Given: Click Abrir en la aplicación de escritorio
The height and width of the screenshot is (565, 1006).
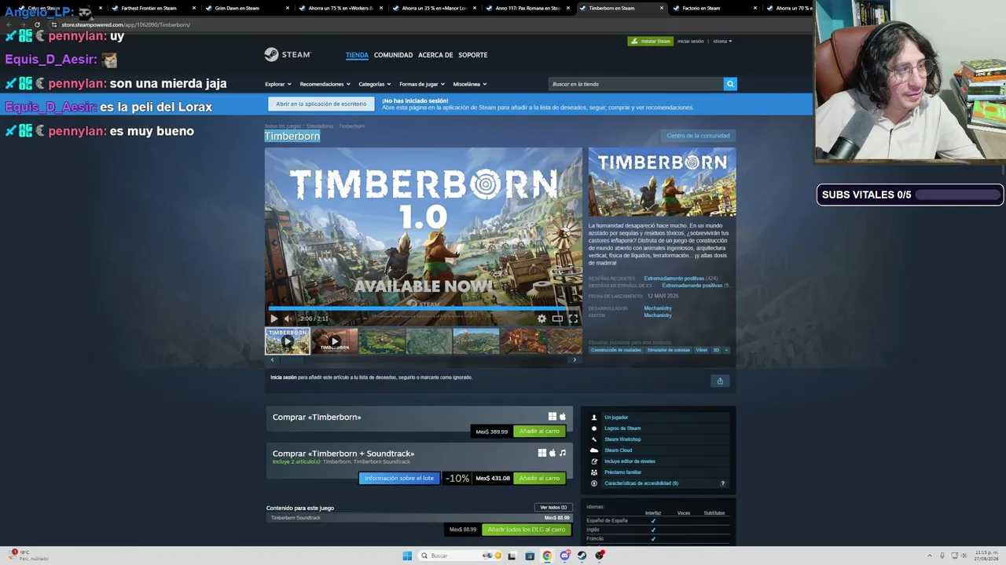Looking at the screenshot, I should point(321,104).
